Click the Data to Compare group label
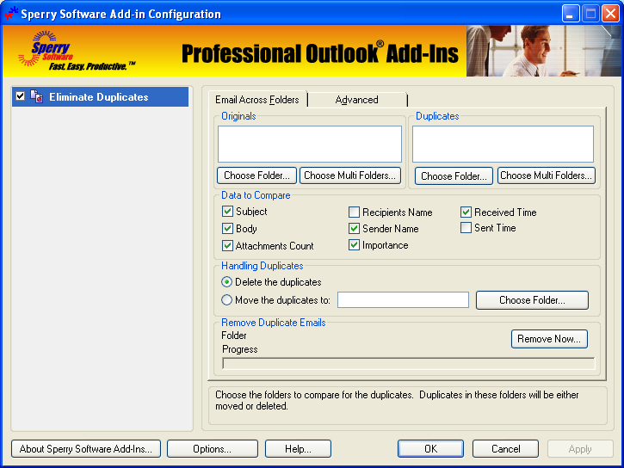 pyautogui.click(x=256, y=195)
